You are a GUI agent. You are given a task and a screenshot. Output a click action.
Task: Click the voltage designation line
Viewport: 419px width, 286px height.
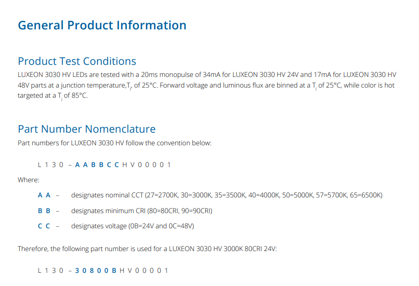132,226
